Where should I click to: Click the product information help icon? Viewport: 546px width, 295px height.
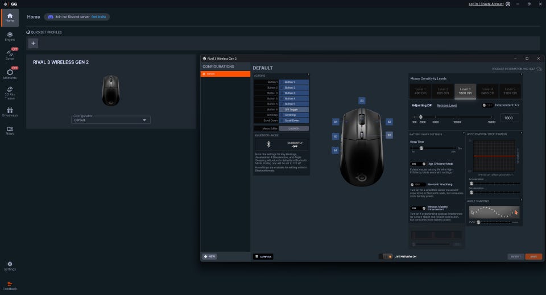click(x=539, y=69)
